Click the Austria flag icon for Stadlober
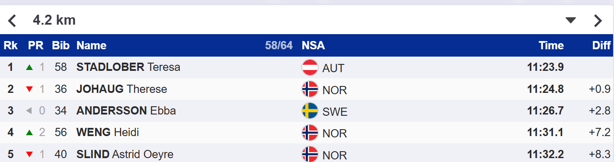This screenshot has height=162, width=614. coord(310,67)
